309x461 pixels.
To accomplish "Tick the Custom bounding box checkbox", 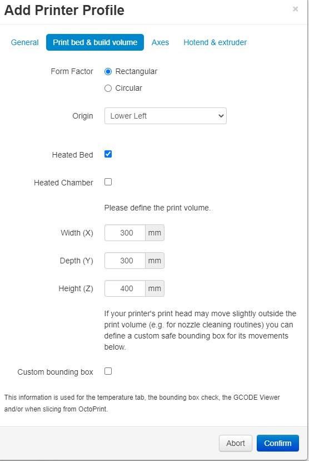I will [108, 371].
